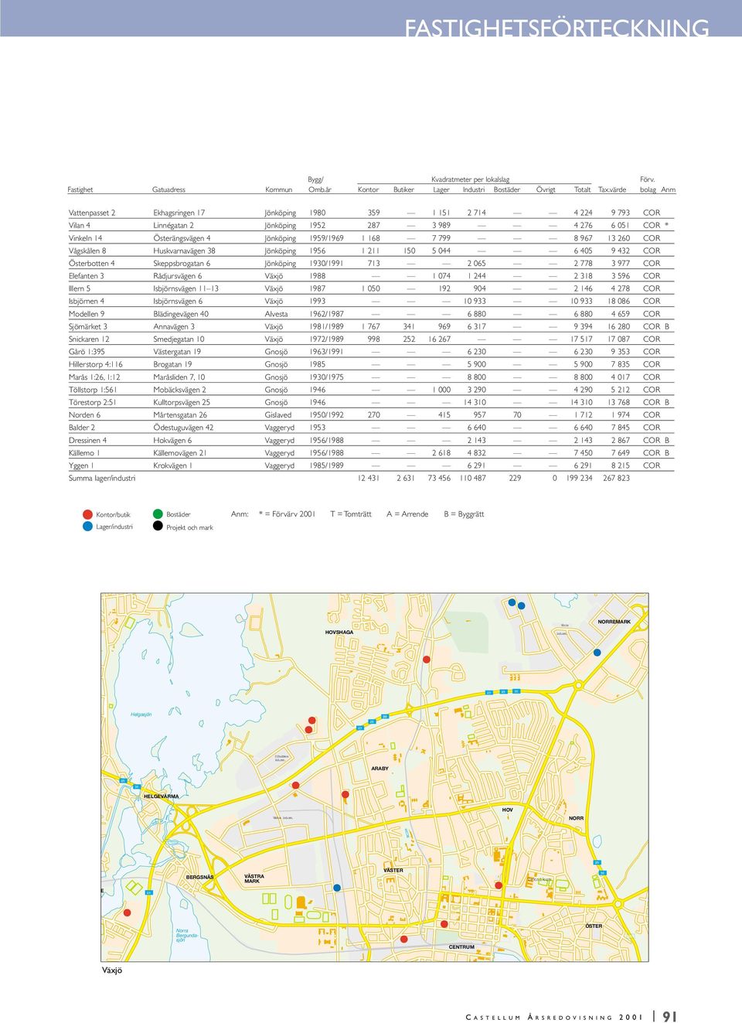The height and width of the screenshot is (1023, 742).
Task: Select the Törestorp 2:51 property name
Action: click(93, 402)
